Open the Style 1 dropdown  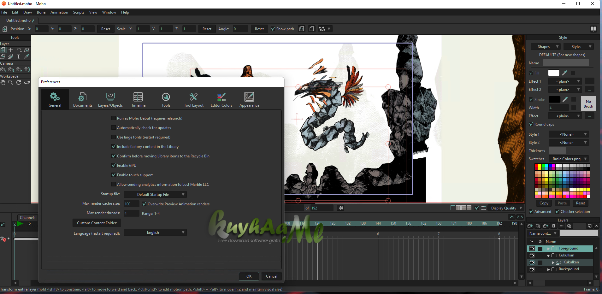tap(569, 134)
